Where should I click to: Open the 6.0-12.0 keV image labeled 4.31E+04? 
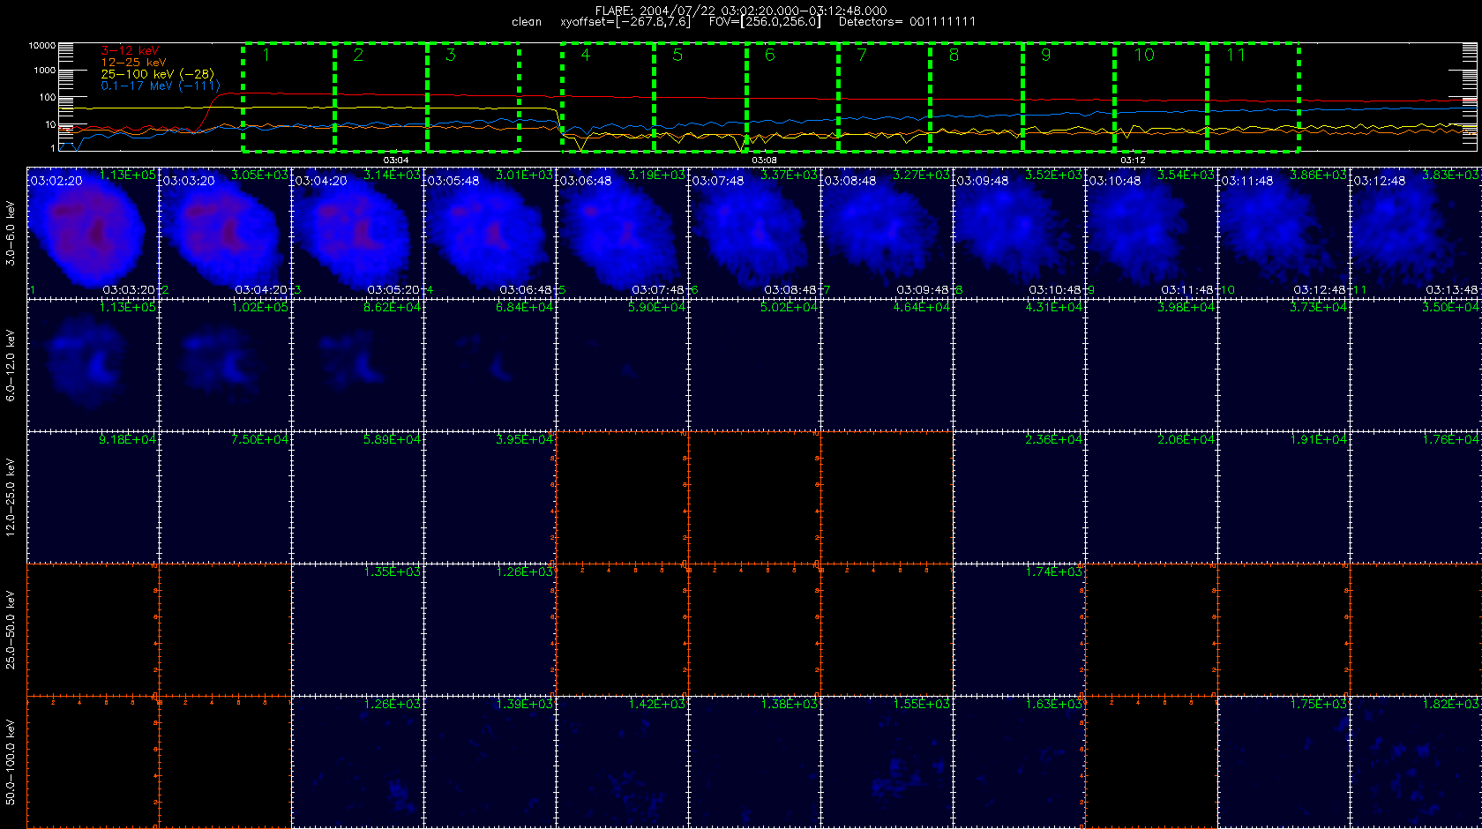coord(1019,365)
